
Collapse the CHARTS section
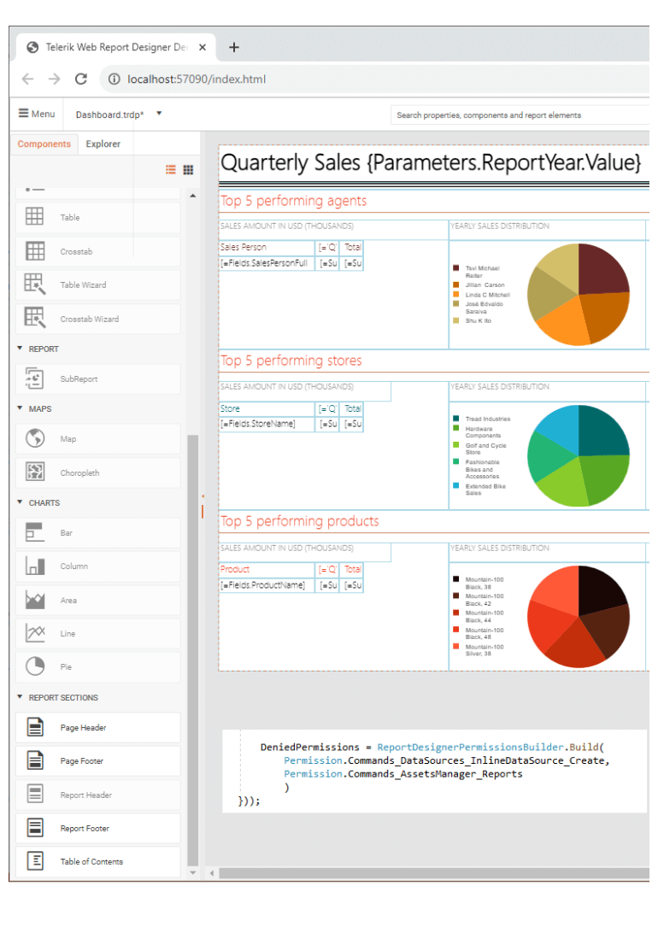(20, 502)
